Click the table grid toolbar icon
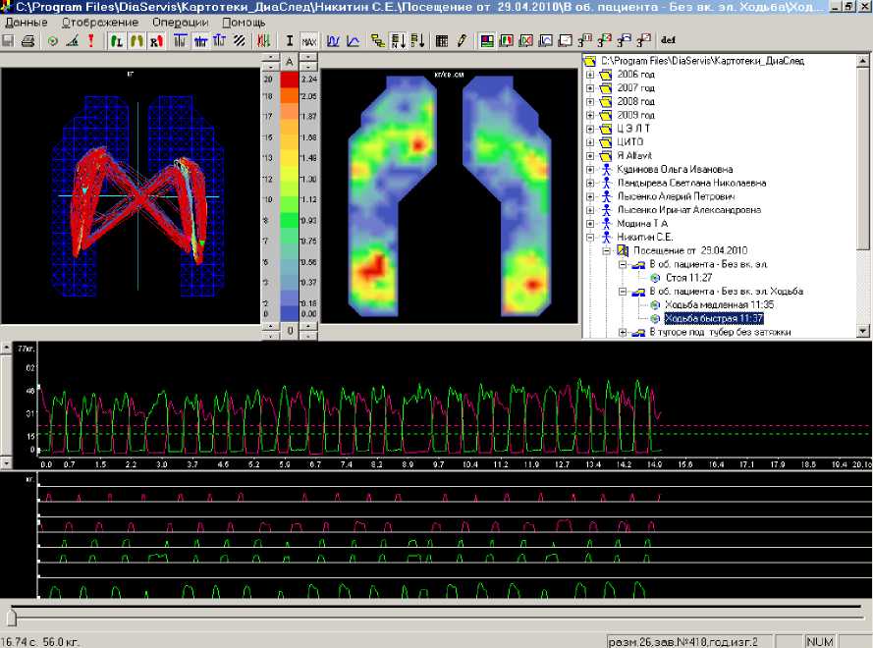Image resolution: width=873 pixels, height=648 pixels. pyautogui.click(x=441, y=41)
